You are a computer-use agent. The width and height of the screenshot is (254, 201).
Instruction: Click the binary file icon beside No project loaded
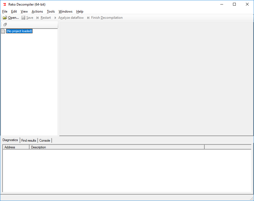pyautogui.click(x=3, y=31)
